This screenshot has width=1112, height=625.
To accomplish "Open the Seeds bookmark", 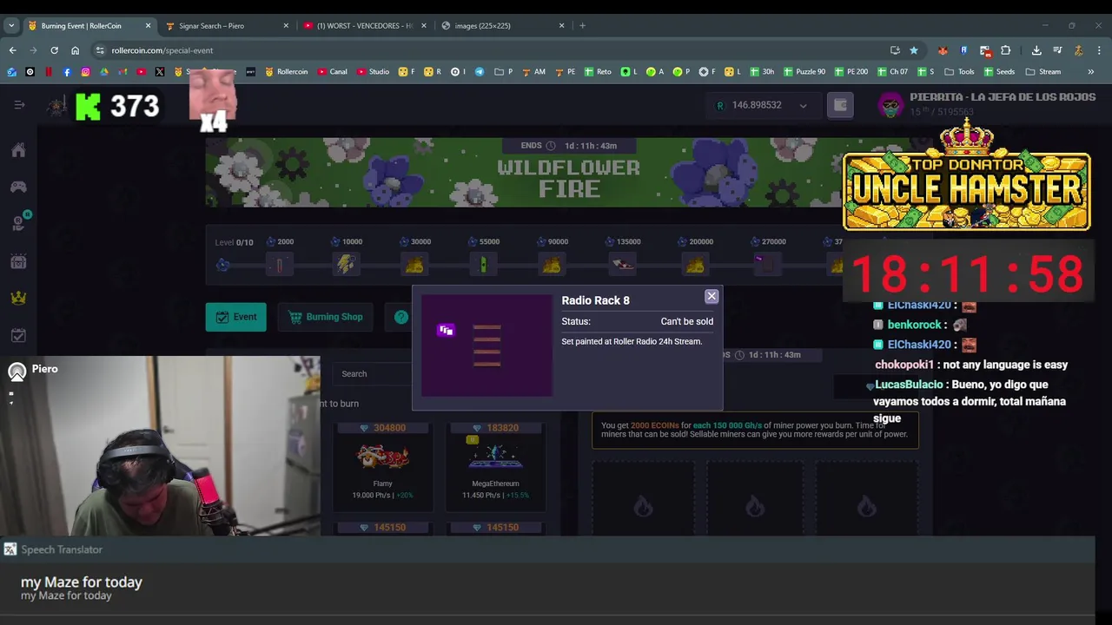I will pos(999,71).
